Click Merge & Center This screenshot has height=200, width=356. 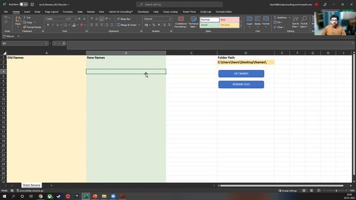pyautogui.click(x=127, y=24)
